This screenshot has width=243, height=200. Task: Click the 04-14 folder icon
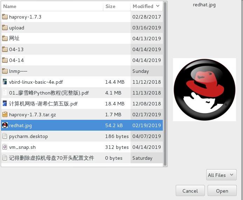click(5, 60)
